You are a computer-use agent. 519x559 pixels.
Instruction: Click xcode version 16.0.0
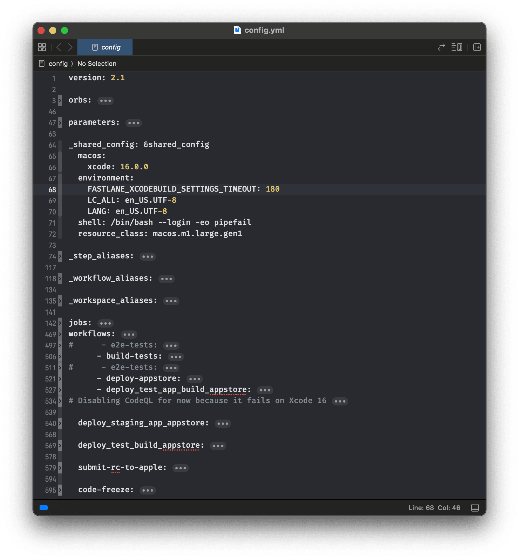click(x=134, y=167)
